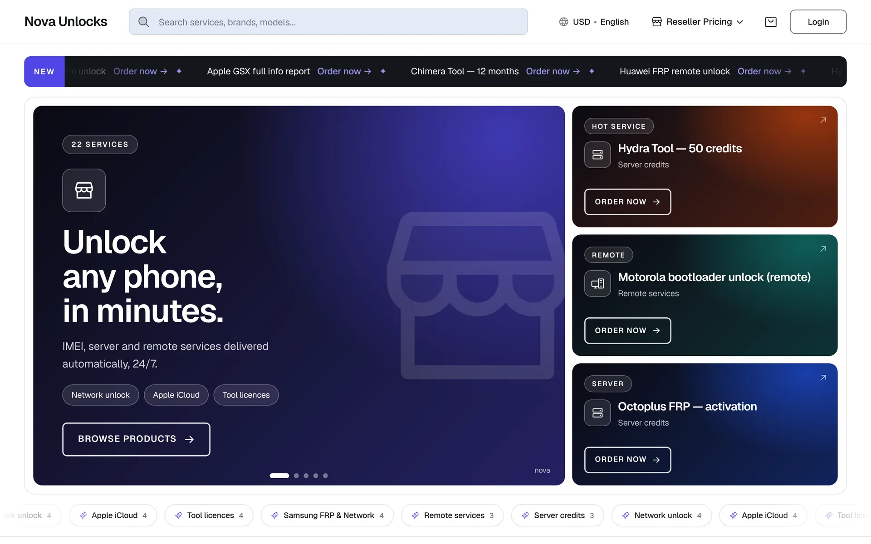
Task: Open the shopping cart icon
Action: click(771, 22)
